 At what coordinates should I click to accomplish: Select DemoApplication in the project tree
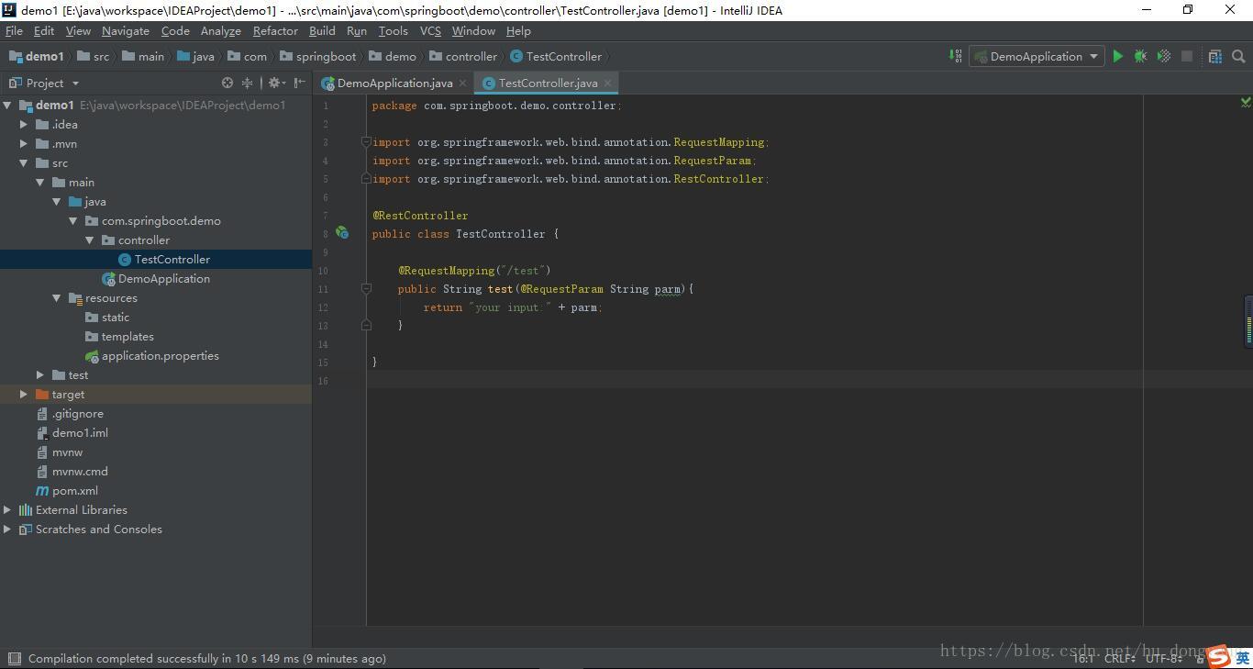pyautogui.click(x=156, y=278)
